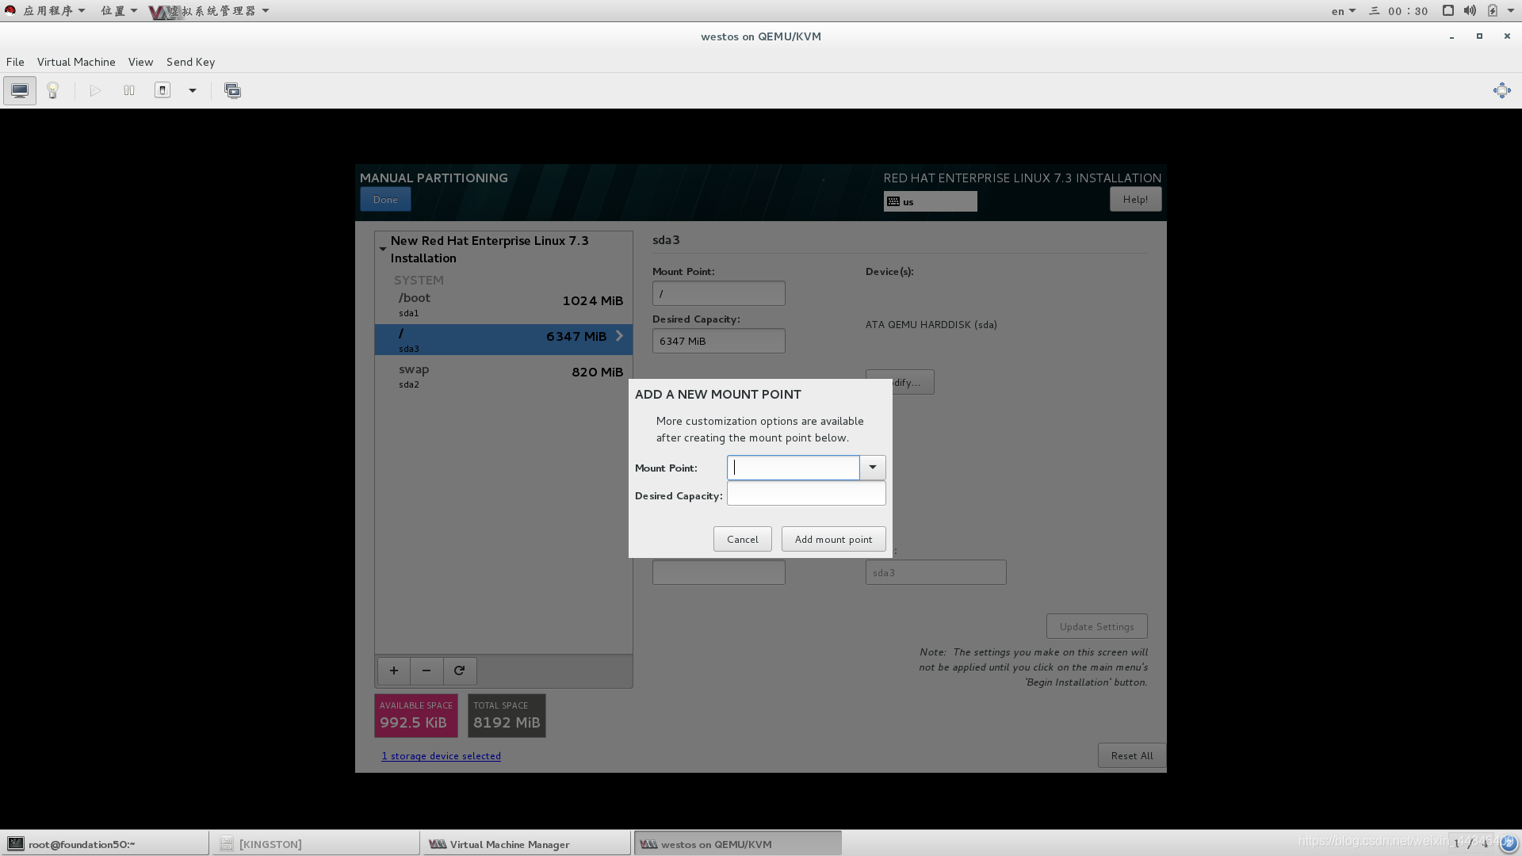Screen dimensions: 1522x856
Task: Collapse the New Red Hat Installation tree
Action: [x=383, y=249]
